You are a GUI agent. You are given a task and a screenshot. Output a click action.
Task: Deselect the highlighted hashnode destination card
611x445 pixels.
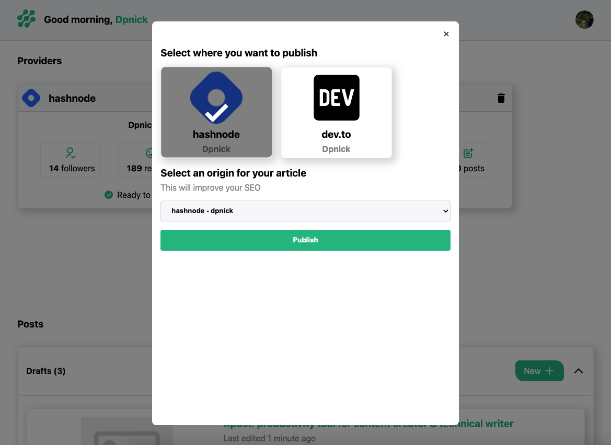(216, 112)
